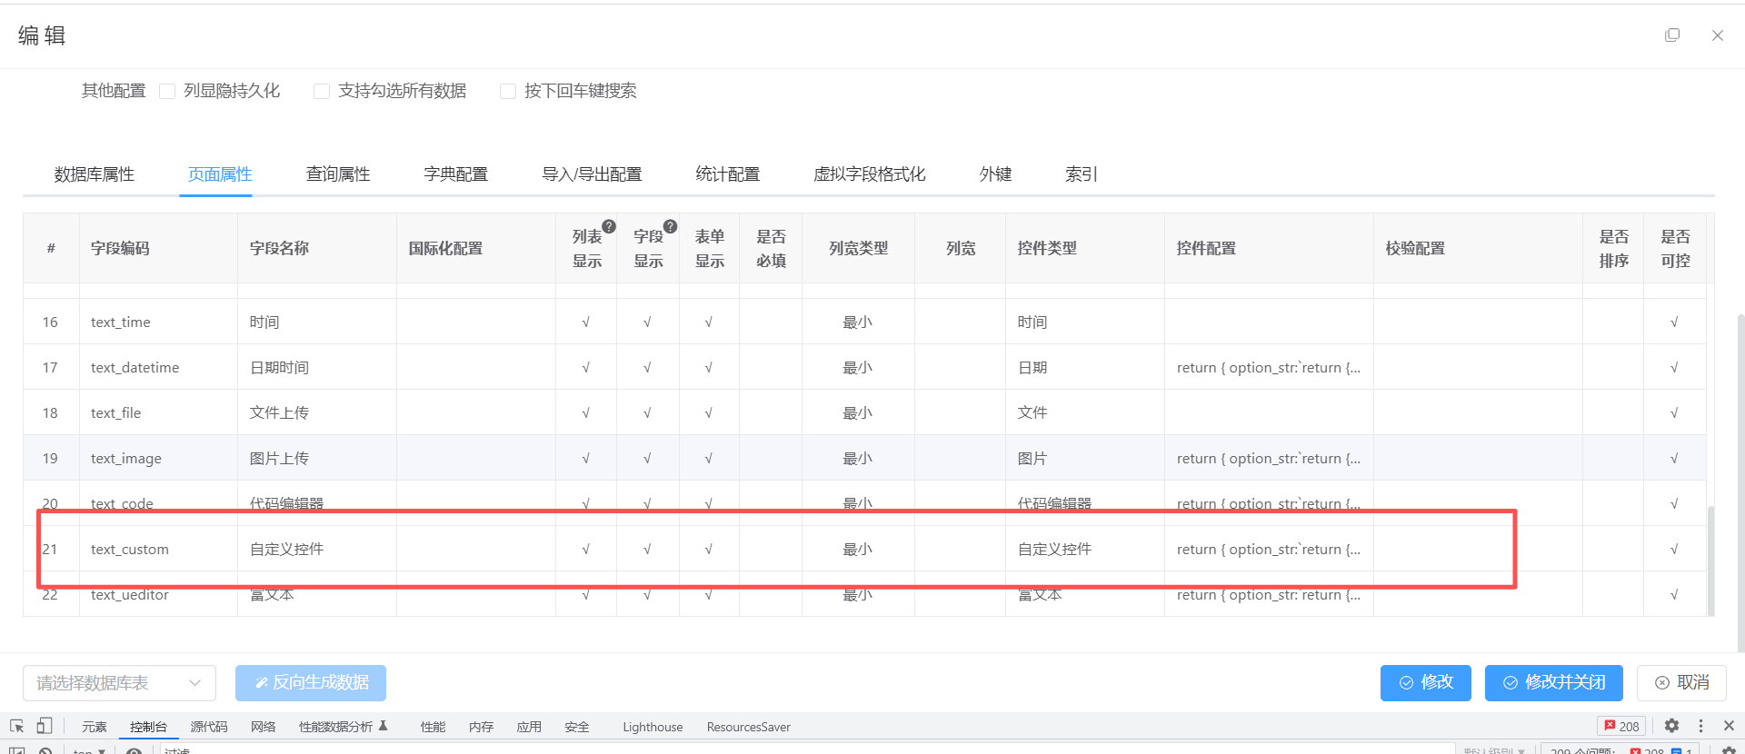Image resolution: width=1745 pixels, height=754 pixels.
Task: Tick the 按下回车键搜索 checkbox
Action: [508, 91]
